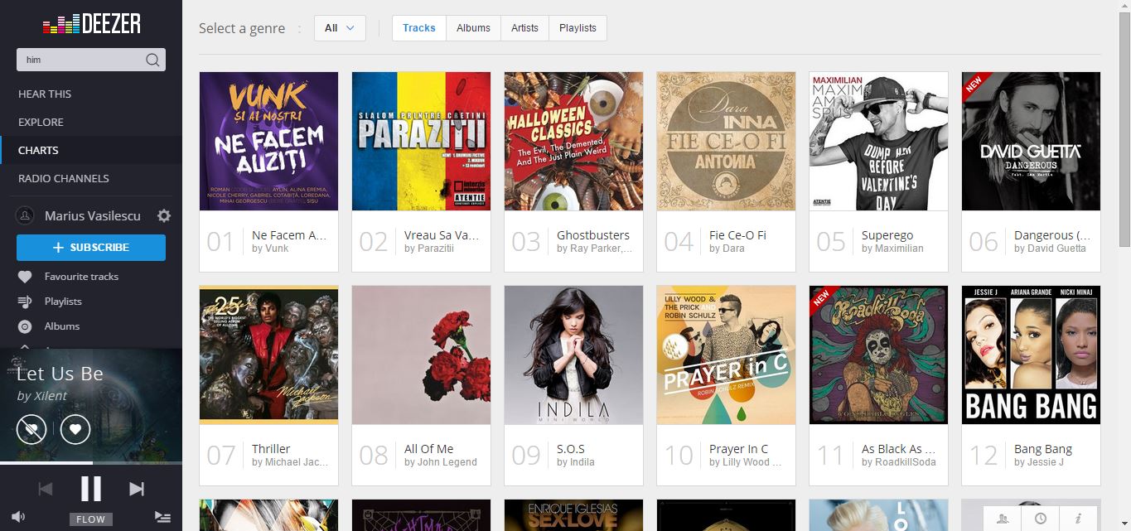Click Marius Vasilescu profile avatar icon
This screenshot has height=531, width=1131.
point(26,215)
